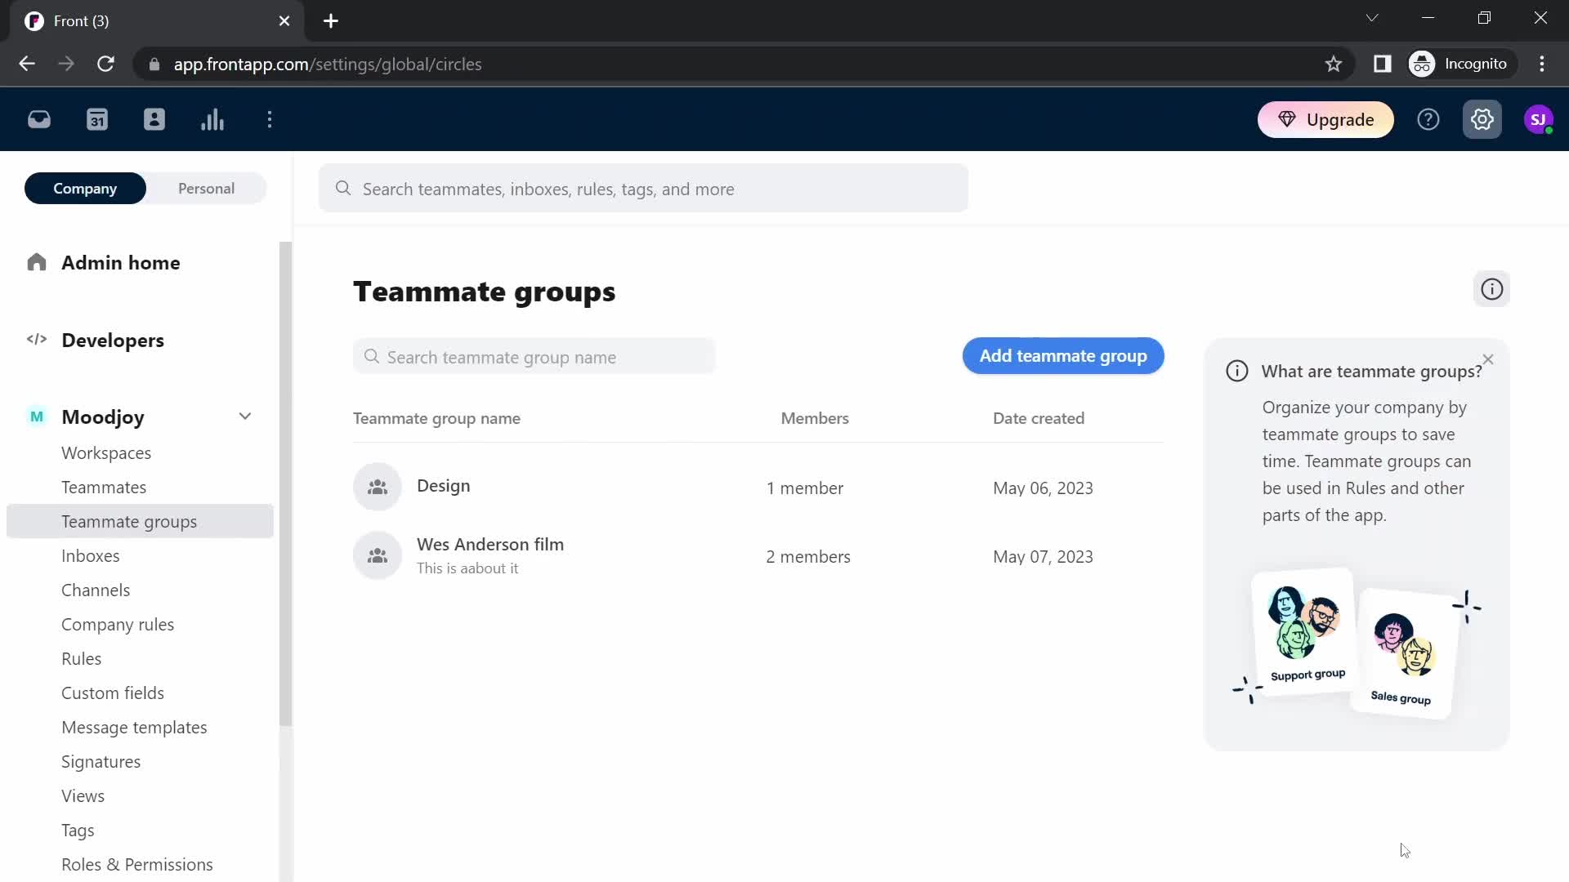The width and height of the screenshot is (1569, 882).
Task: Click the Add teammate group button
Action: click(1063, 356)
